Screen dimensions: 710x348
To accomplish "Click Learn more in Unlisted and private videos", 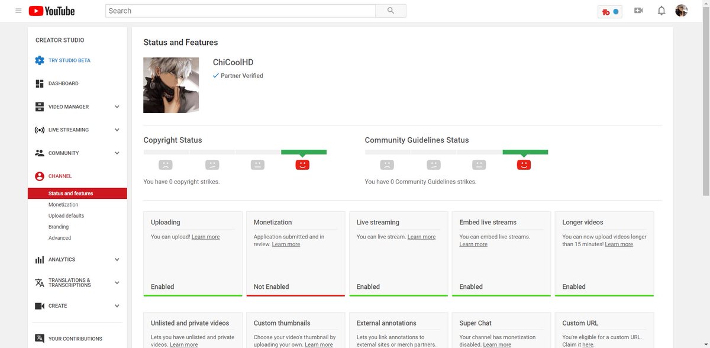I will (184, 344).
